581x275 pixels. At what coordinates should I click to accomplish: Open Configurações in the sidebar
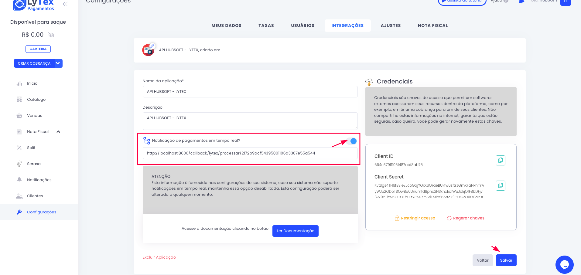pyautogui.click(x=42, y=212)
